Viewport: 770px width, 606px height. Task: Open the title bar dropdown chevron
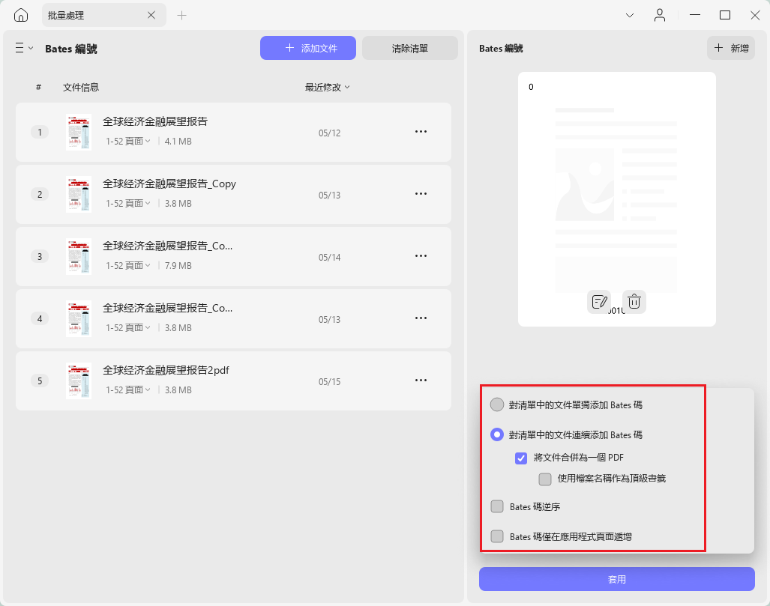630,15
